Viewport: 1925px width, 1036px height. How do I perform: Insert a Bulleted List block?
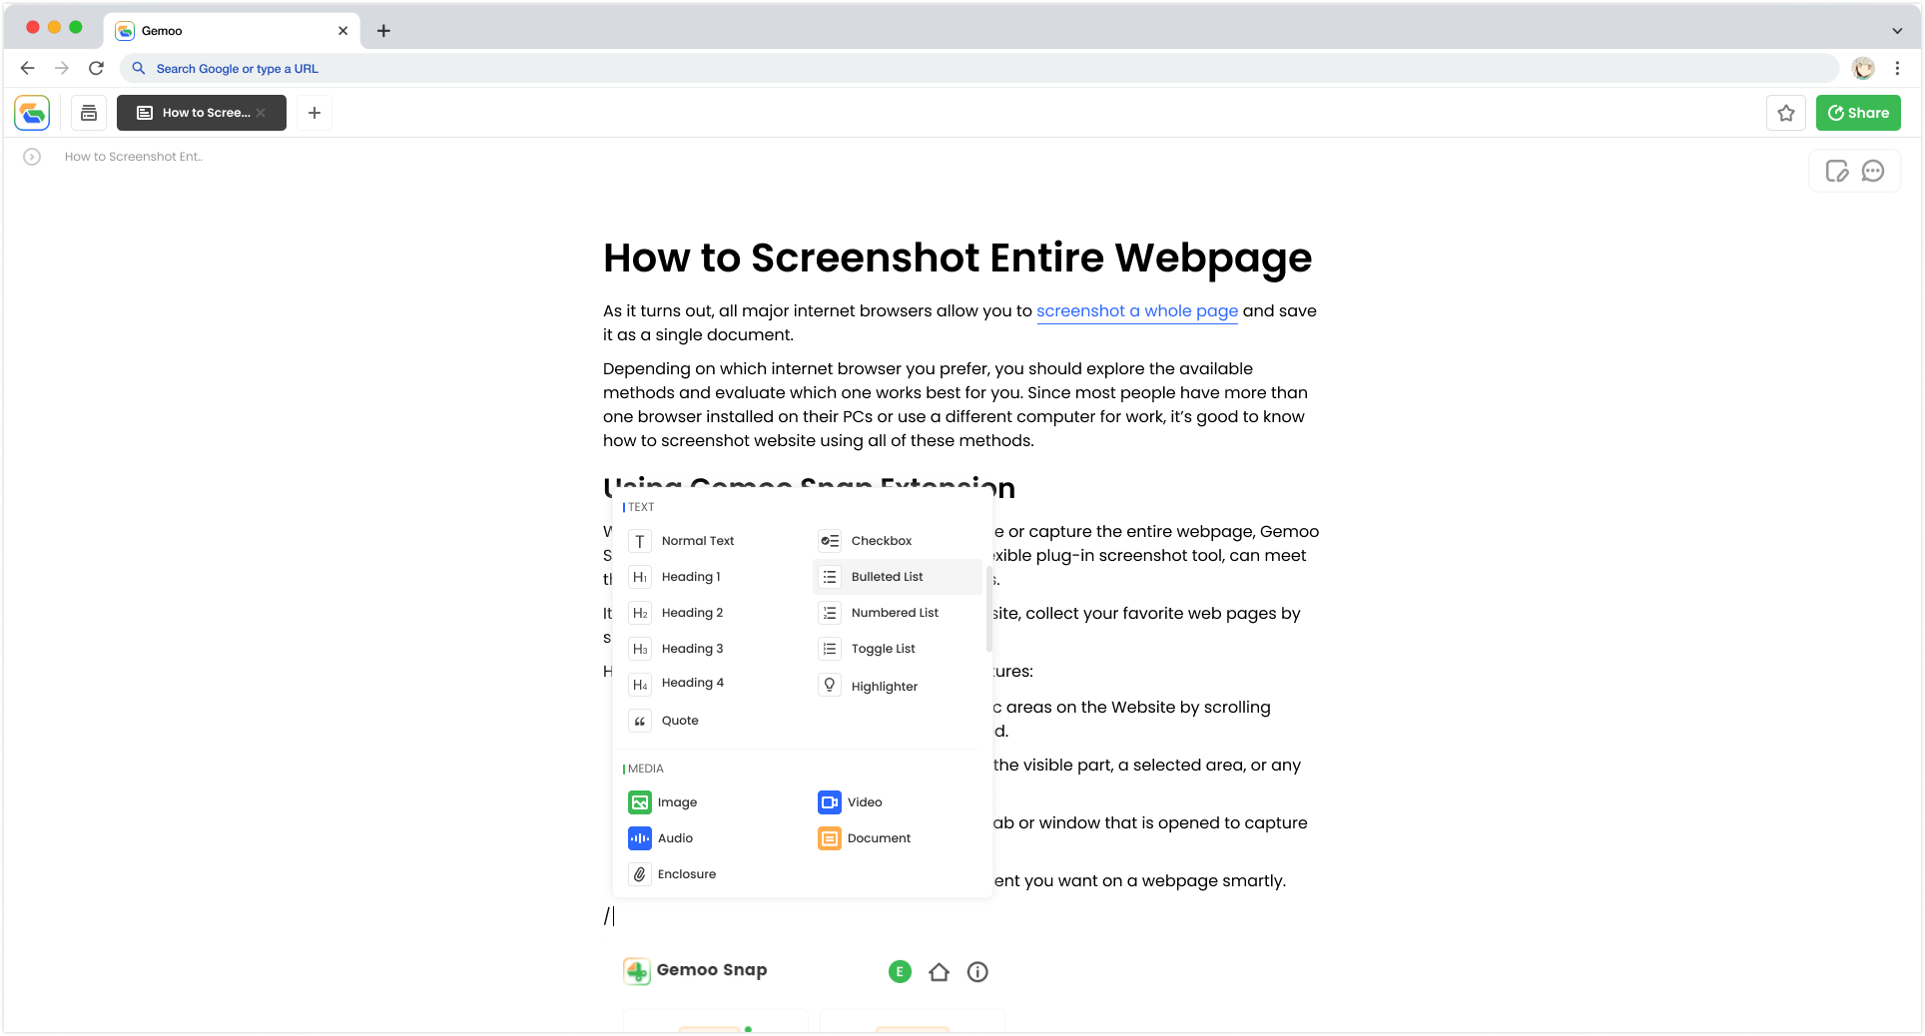point(898,577)
